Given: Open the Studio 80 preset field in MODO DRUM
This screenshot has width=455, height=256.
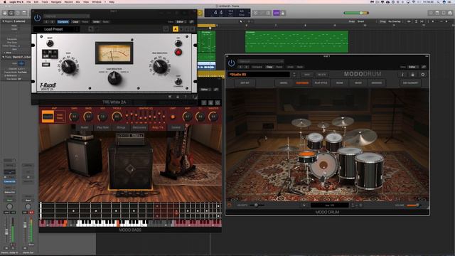Looking at the screenshot, I should pyautogui.click(x=259, y=75).
